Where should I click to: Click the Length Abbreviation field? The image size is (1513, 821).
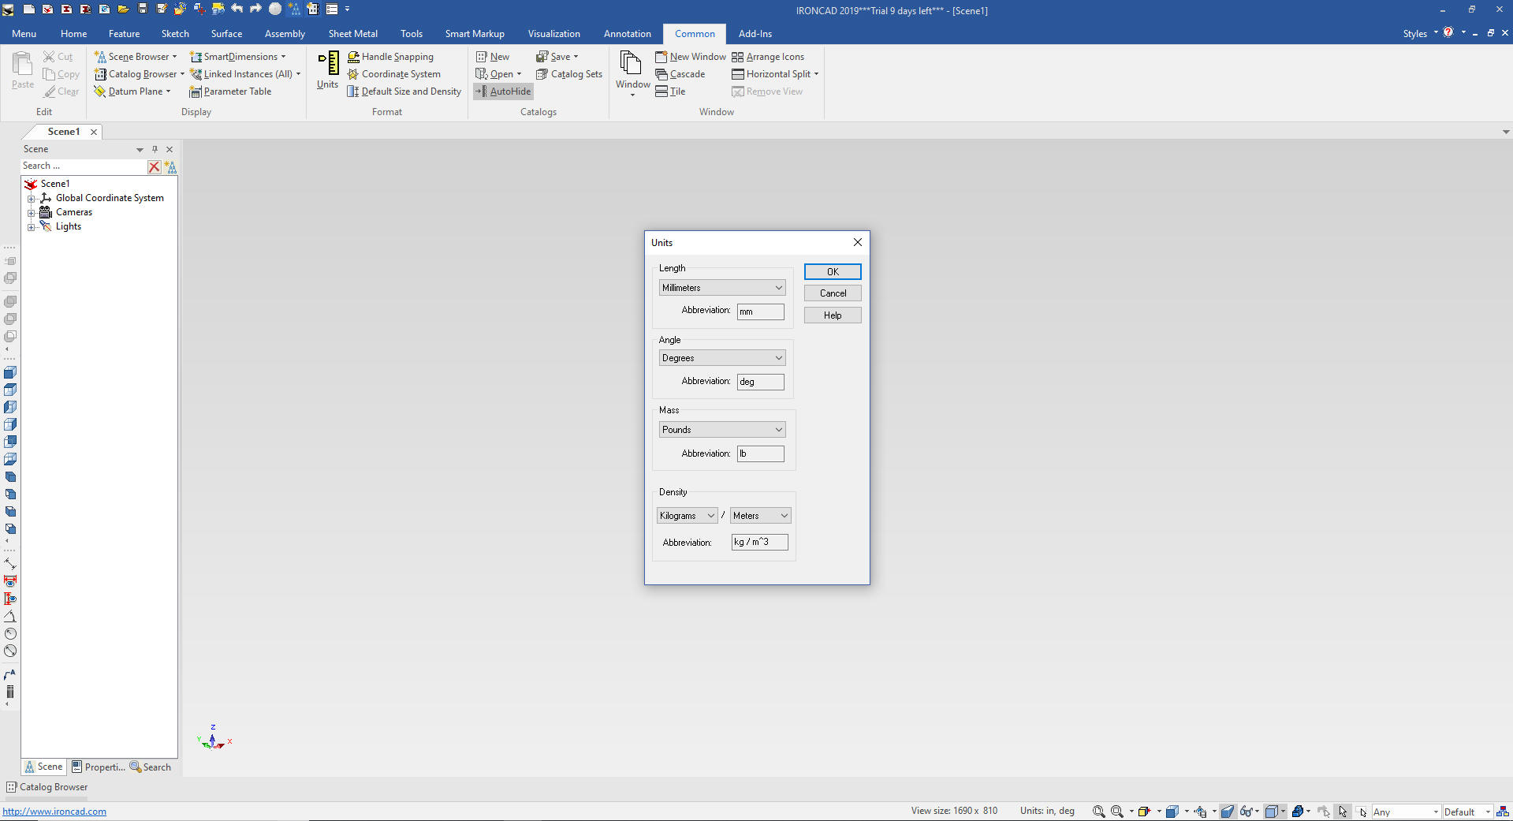760,312
